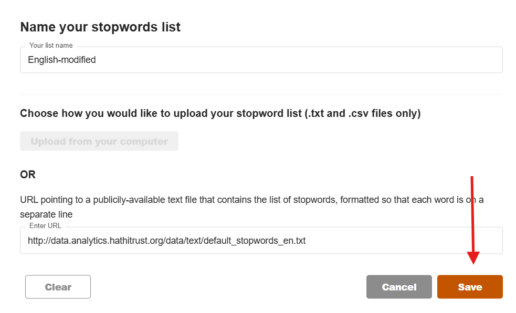Click the 'Your list name' floating label
The height and width of the screenshot is (313, 516).
pos(51,46)
